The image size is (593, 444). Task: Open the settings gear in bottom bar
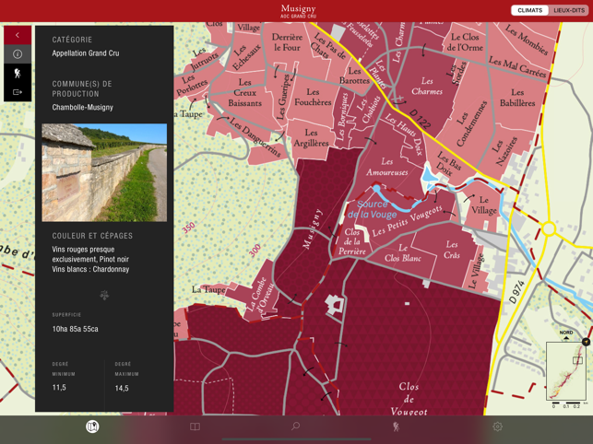tap(498, 426)
